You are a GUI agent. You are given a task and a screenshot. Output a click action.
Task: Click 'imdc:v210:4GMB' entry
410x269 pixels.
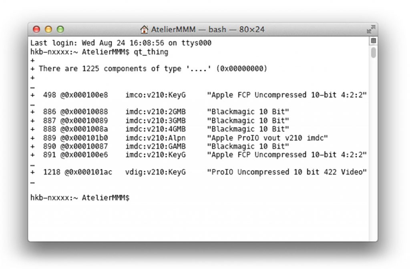(156, 129)
